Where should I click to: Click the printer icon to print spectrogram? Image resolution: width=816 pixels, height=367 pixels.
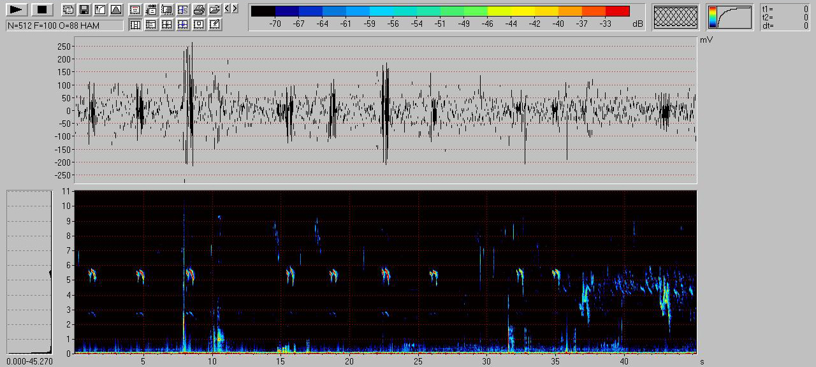(199, 10)
